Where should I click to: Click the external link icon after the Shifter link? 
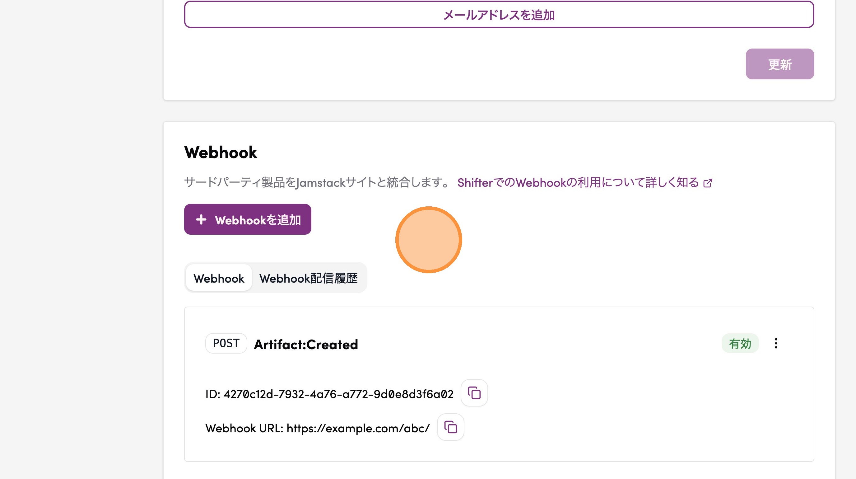pyautogui.click(x=708, y=183)
